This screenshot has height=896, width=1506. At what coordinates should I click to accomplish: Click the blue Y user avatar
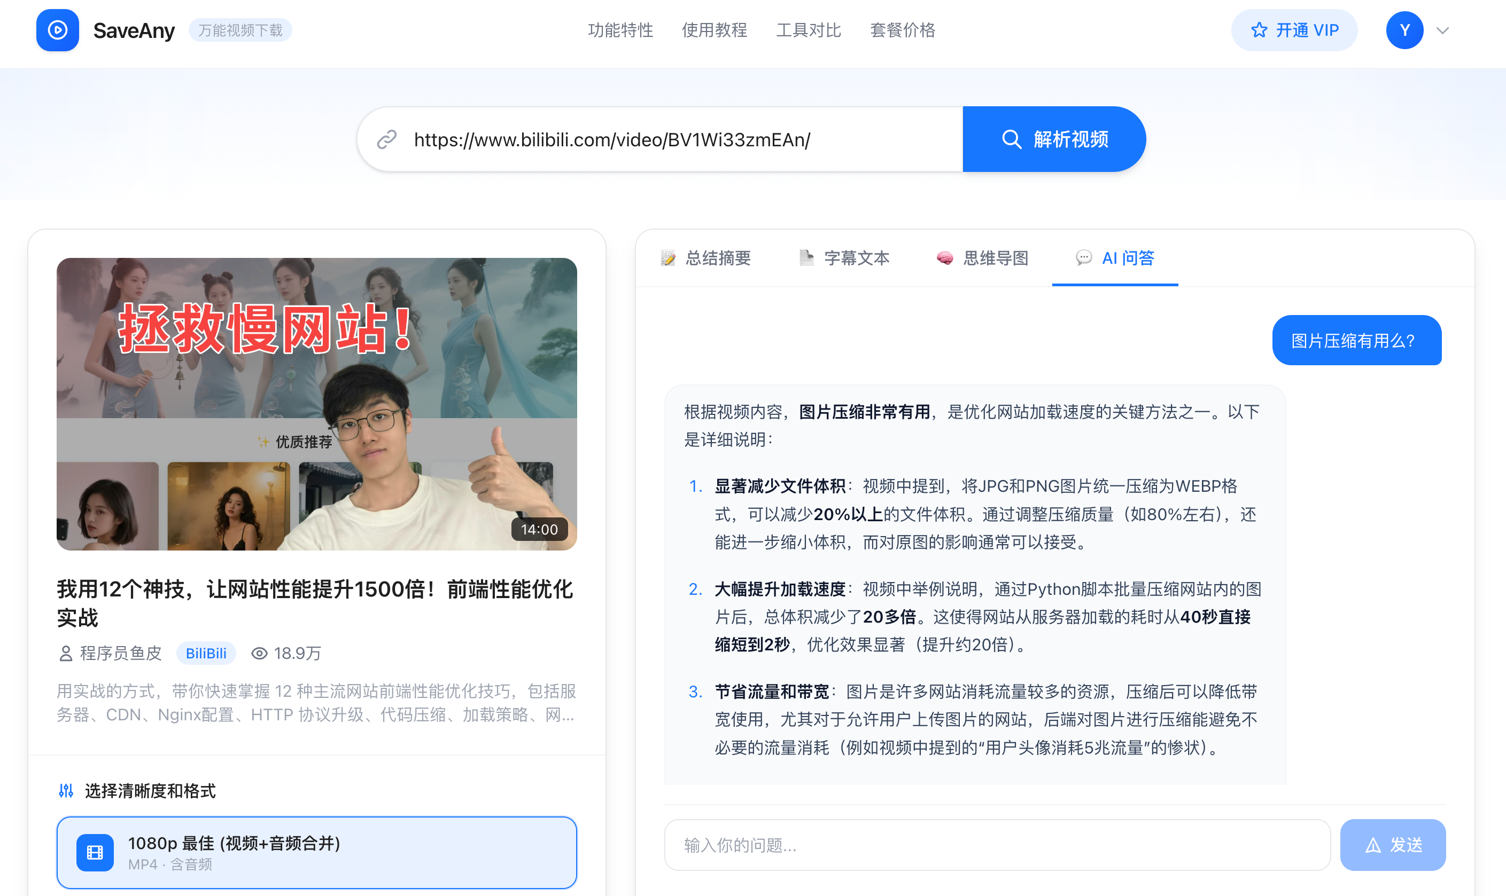pos(1404,30)
